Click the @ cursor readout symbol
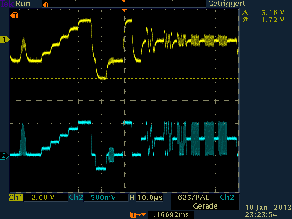This screenshot has width=292, height=219. click(246, 21)
